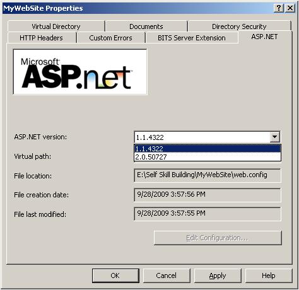Switch to the Virtual Directory tab
Viewport: 299px width, 290px height.
56,26
